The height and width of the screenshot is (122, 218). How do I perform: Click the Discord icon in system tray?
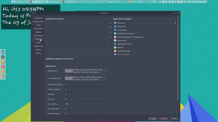click(x=178, y=2)
